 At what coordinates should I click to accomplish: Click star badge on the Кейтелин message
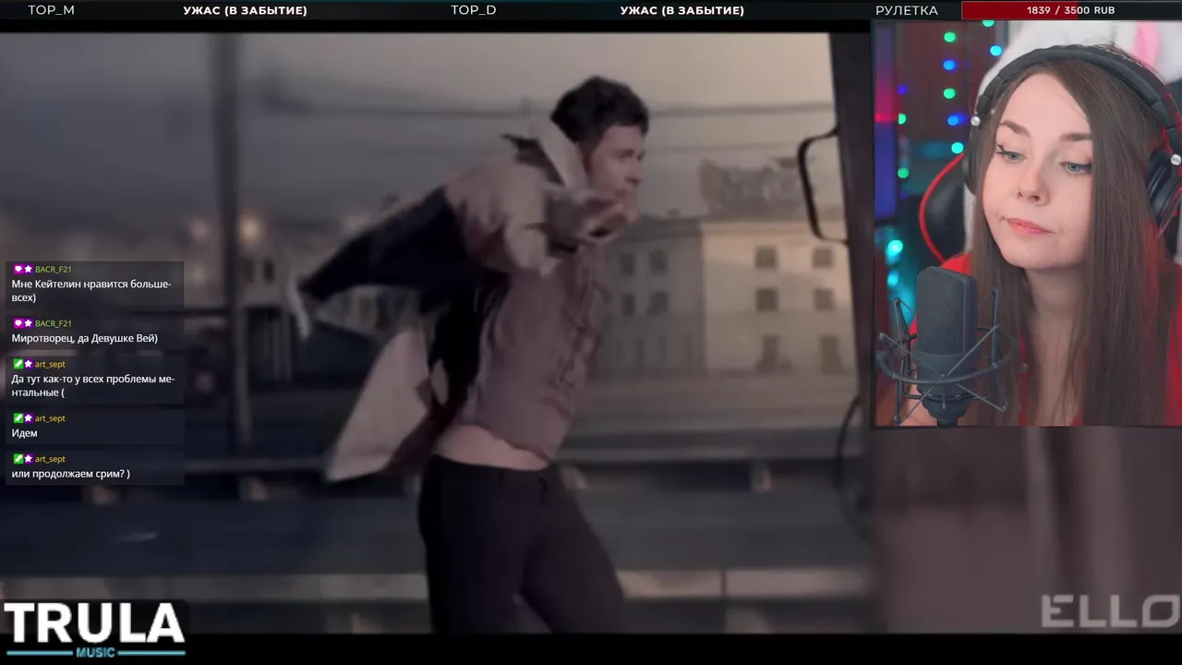click(28, 270)
